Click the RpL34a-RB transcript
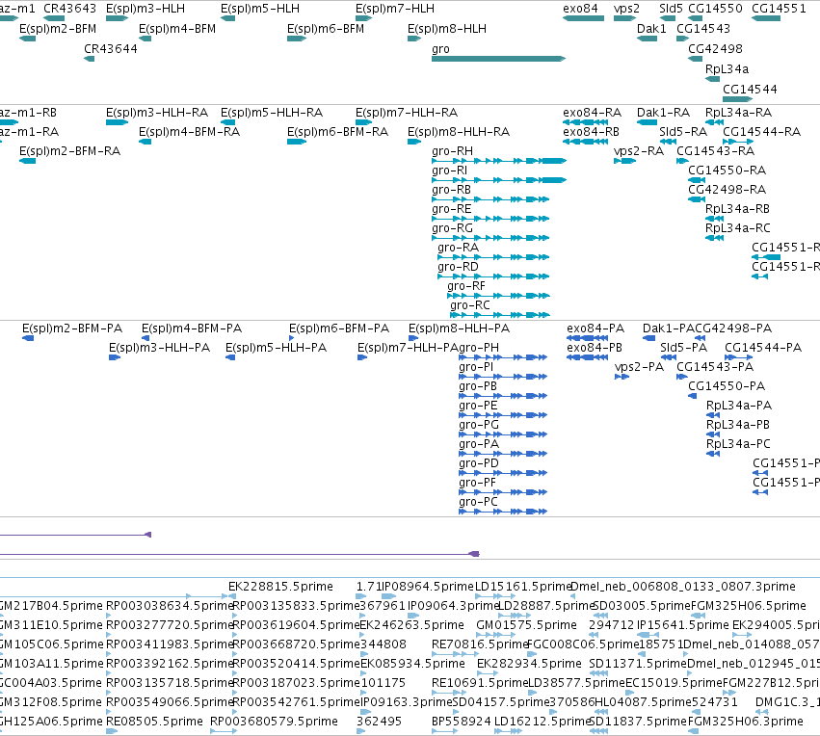The height and width of the screenshot is (736, 820). (x=714, y=219)
